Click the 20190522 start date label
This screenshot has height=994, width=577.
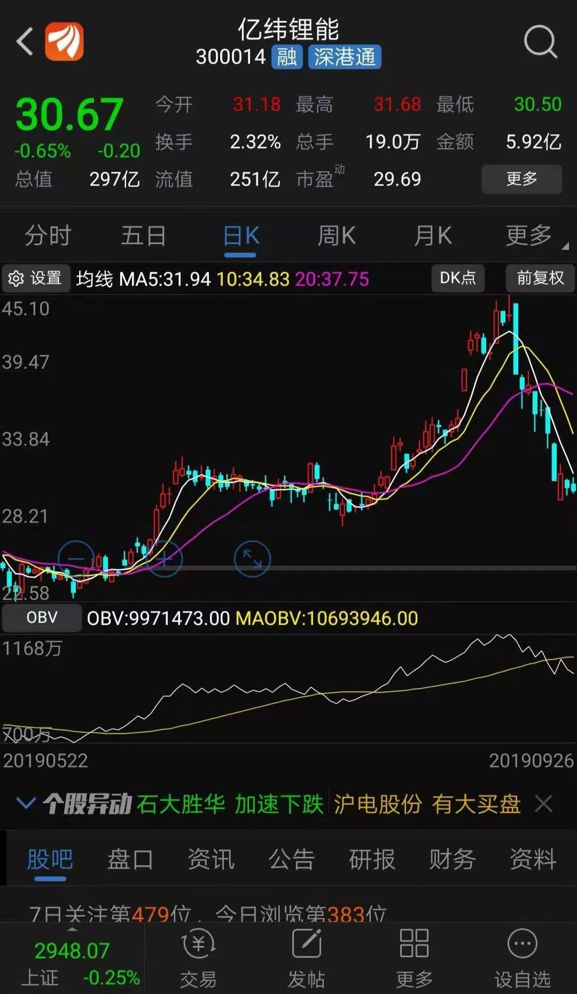pos(45,761)
